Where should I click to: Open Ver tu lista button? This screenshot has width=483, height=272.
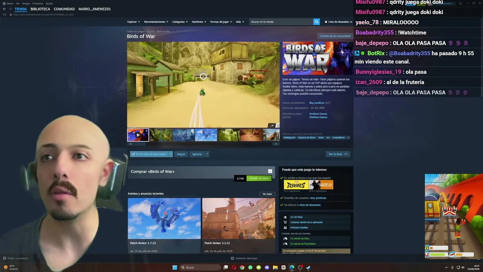(338, 154)
